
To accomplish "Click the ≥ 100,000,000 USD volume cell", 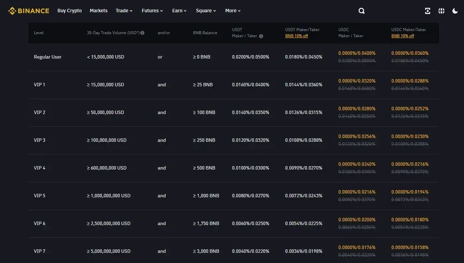I will (107, 140).
